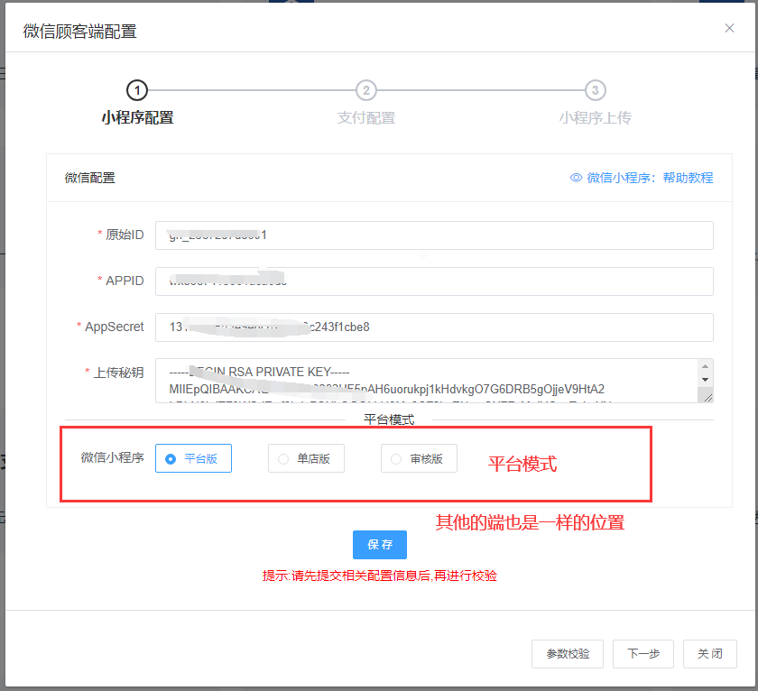Click 下一步 button
The width and height of the screenshot is (758, 691).
click(642, 654)
